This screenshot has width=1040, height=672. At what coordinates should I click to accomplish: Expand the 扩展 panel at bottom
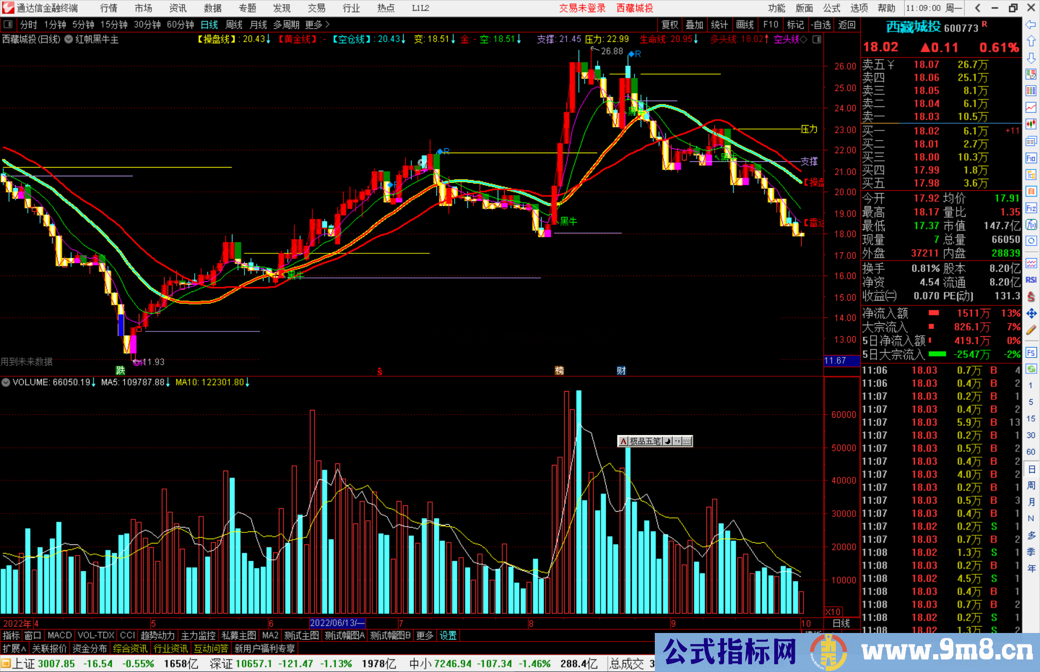pyautogui.click(x=14, y=649)
